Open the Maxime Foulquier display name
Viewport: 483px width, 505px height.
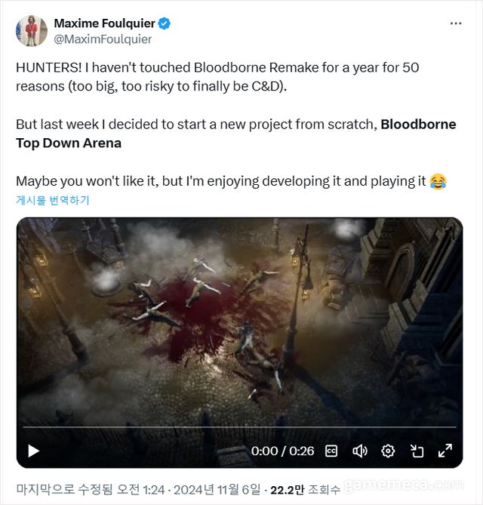click(x=104, y=23)
